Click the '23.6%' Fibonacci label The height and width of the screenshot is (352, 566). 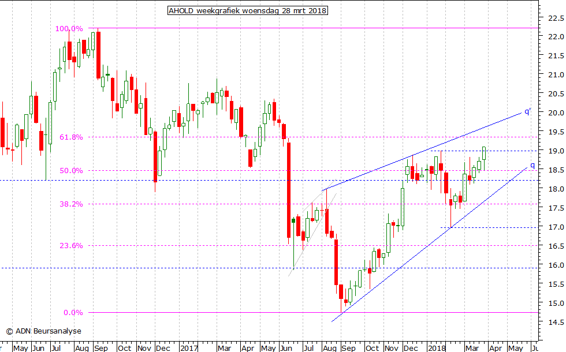pos(71,246)
